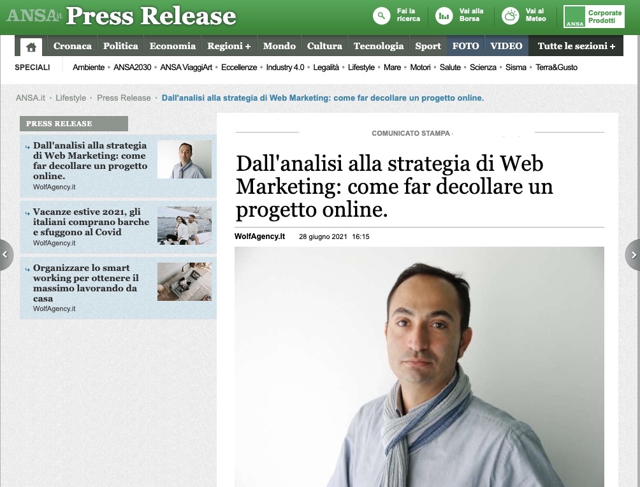This screenshot has width=640, height=487.
Task: Click the ANSA Corporate Prodotti logo
Action: point(594,17)
